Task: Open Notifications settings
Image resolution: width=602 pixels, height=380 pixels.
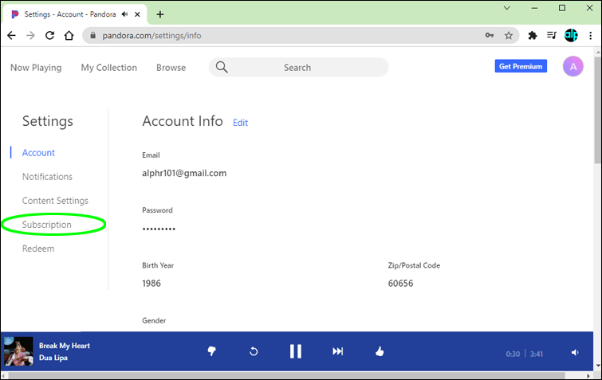Action: (x=47, y=177)
